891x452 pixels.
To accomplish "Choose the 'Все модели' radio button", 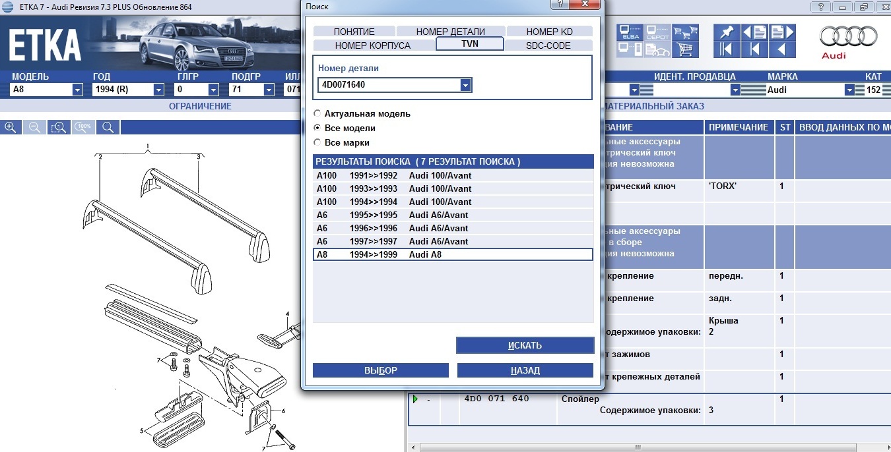I will point(317,128).
